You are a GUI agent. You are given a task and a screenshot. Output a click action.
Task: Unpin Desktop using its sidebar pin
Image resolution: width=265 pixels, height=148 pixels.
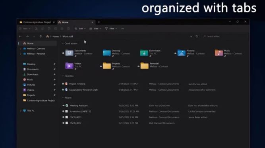[54, 64]
